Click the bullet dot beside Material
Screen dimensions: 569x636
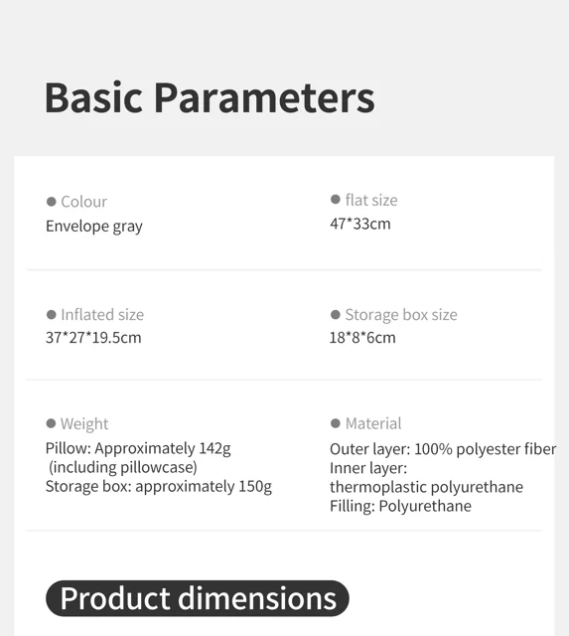[336, 423]
